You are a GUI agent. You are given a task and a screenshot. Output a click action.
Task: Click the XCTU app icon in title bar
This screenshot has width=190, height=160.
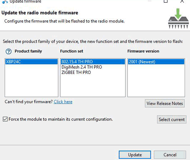click(5, 2)
